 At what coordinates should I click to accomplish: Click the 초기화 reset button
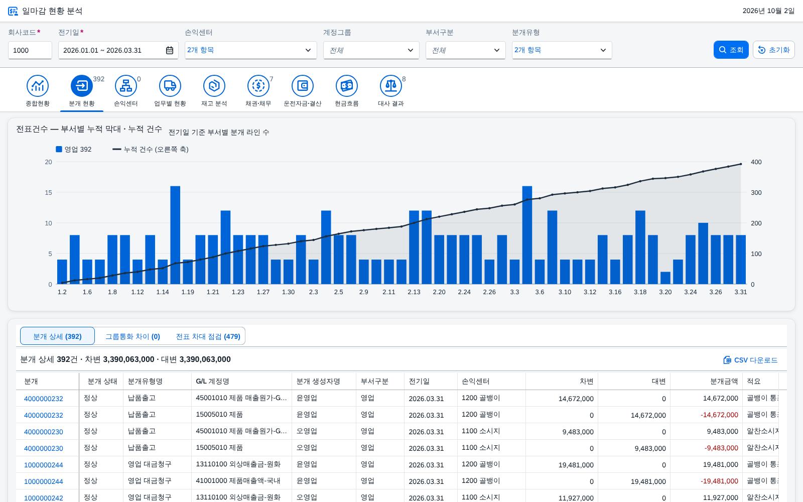pos(774,50)
